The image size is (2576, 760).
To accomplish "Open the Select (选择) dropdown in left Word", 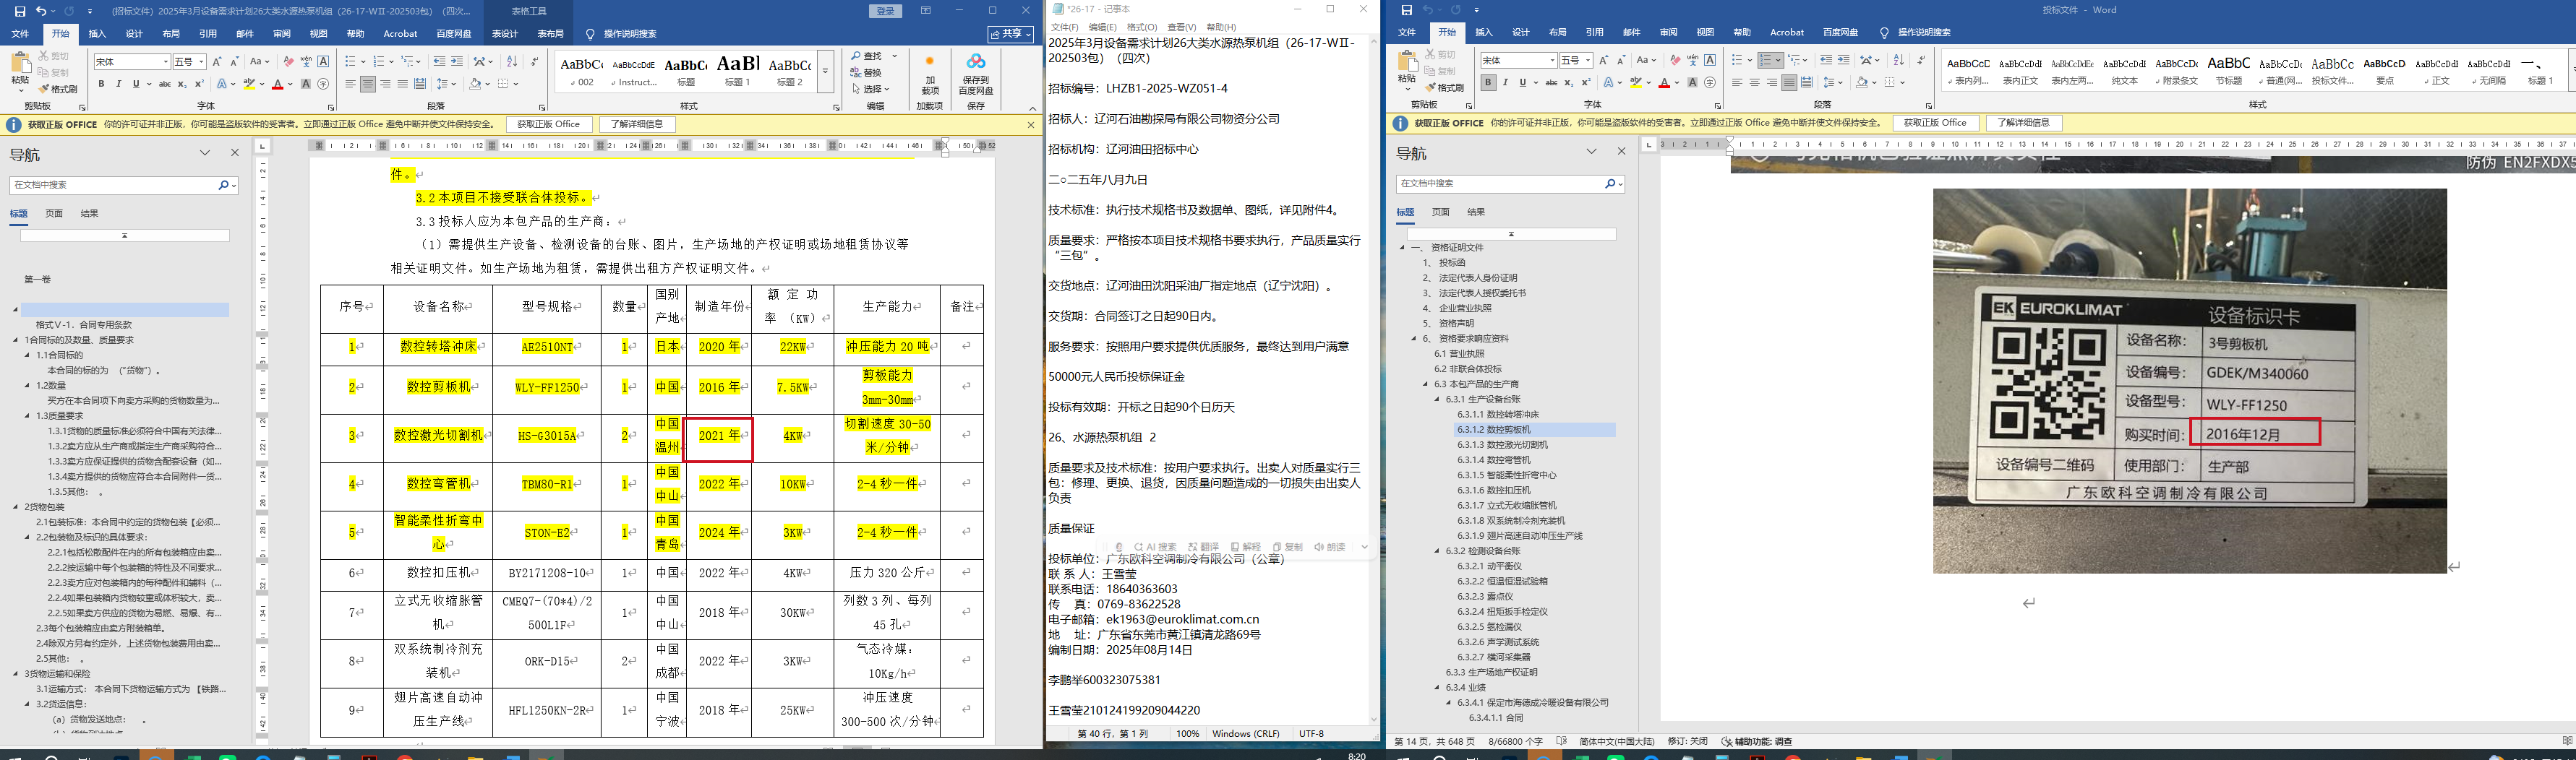I will tap(871, 90).
